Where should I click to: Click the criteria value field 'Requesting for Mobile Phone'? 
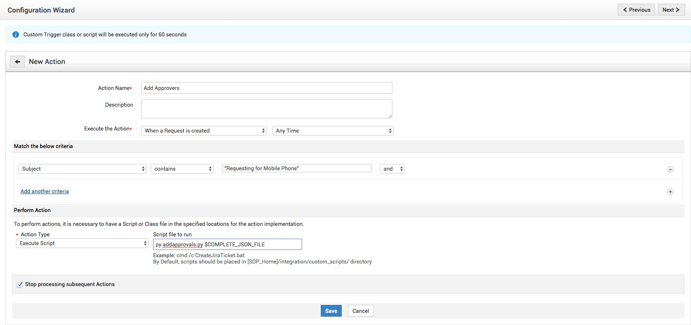tap(297, 168)
